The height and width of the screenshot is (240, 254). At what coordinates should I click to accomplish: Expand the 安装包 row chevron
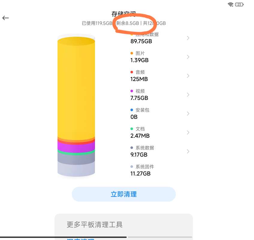188,114
